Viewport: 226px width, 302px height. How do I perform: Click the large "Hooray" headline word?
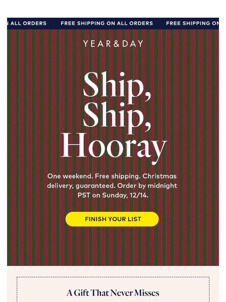point(113,146)
